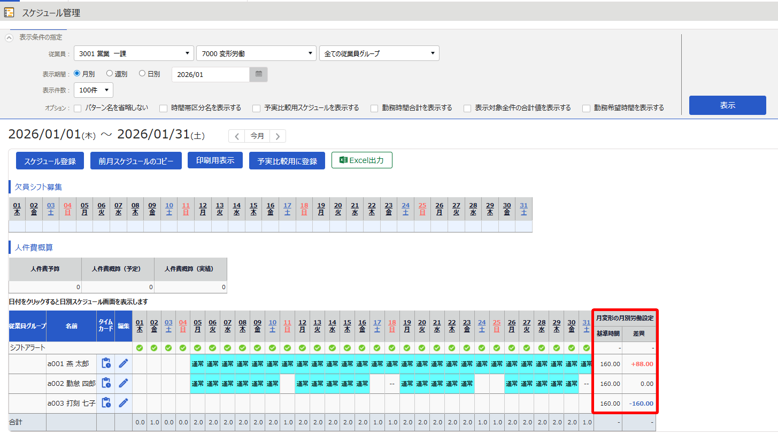Select 週別 display period
The width and height of the screenshot is (778, 442).
110,74
